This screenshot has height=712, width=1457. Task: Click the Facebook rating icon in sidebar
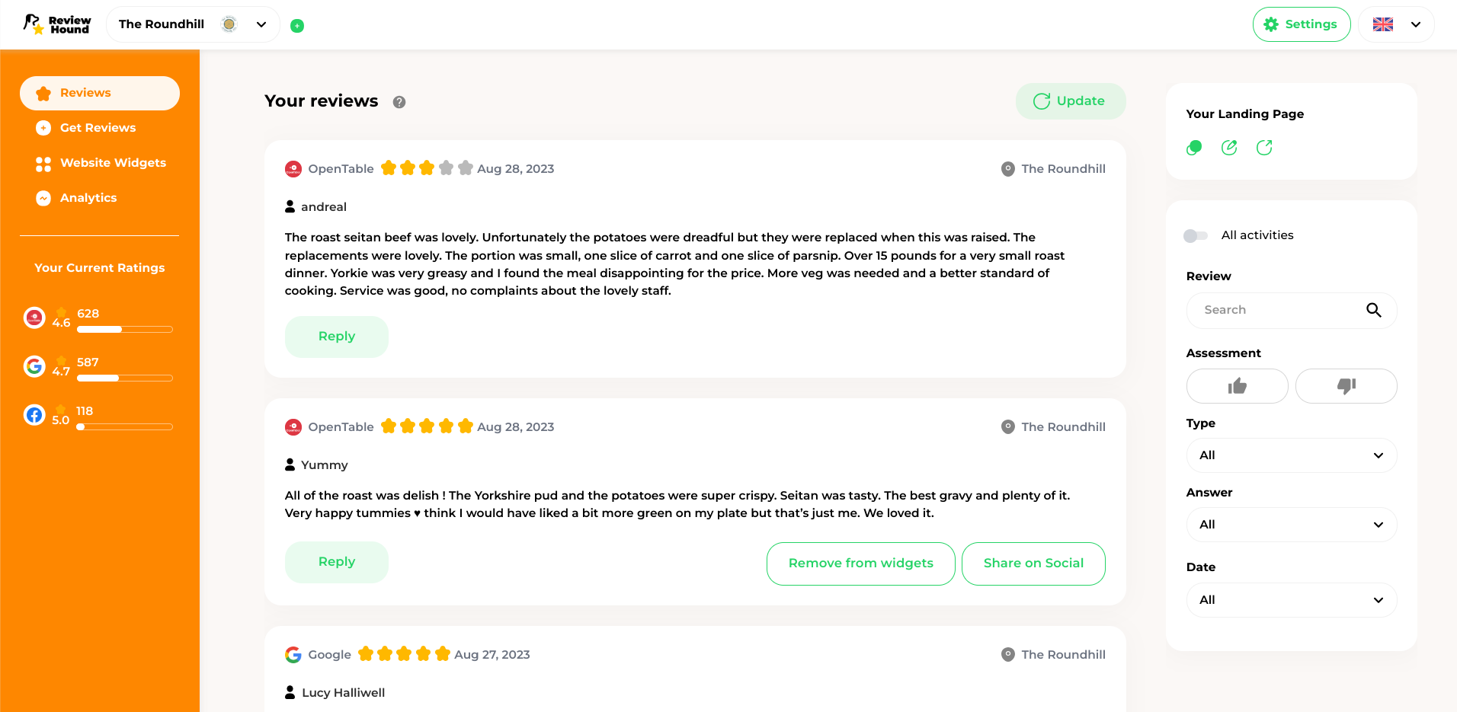(34, 415)
